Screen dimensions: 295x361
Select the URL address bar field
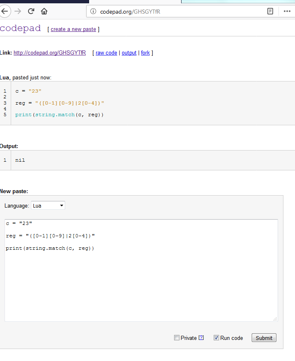point(182,11)
